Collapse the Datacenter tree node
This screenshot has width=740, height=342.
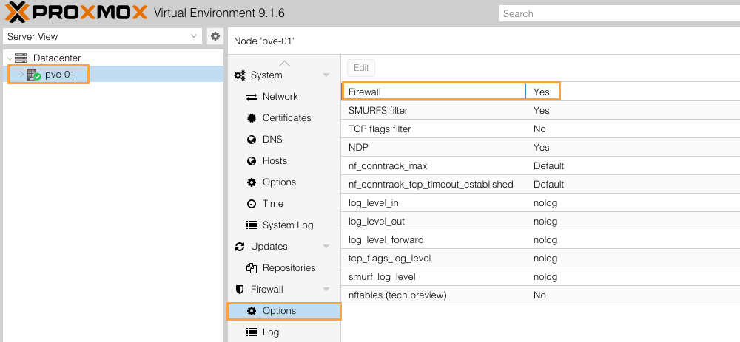click(x=10, y=58)
